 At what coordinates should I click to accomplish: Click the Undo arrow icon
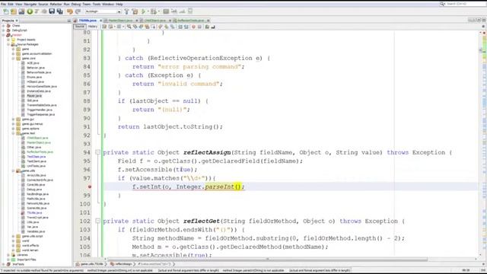coord(70,11)
